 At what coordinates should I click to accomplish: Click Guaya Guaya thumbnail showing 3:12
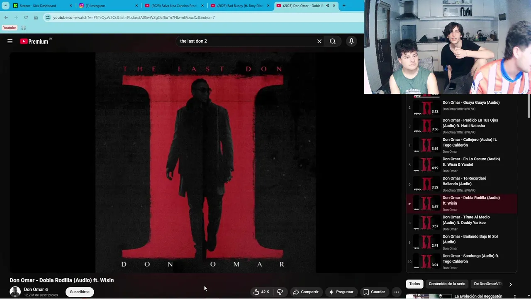pos(426,107)
